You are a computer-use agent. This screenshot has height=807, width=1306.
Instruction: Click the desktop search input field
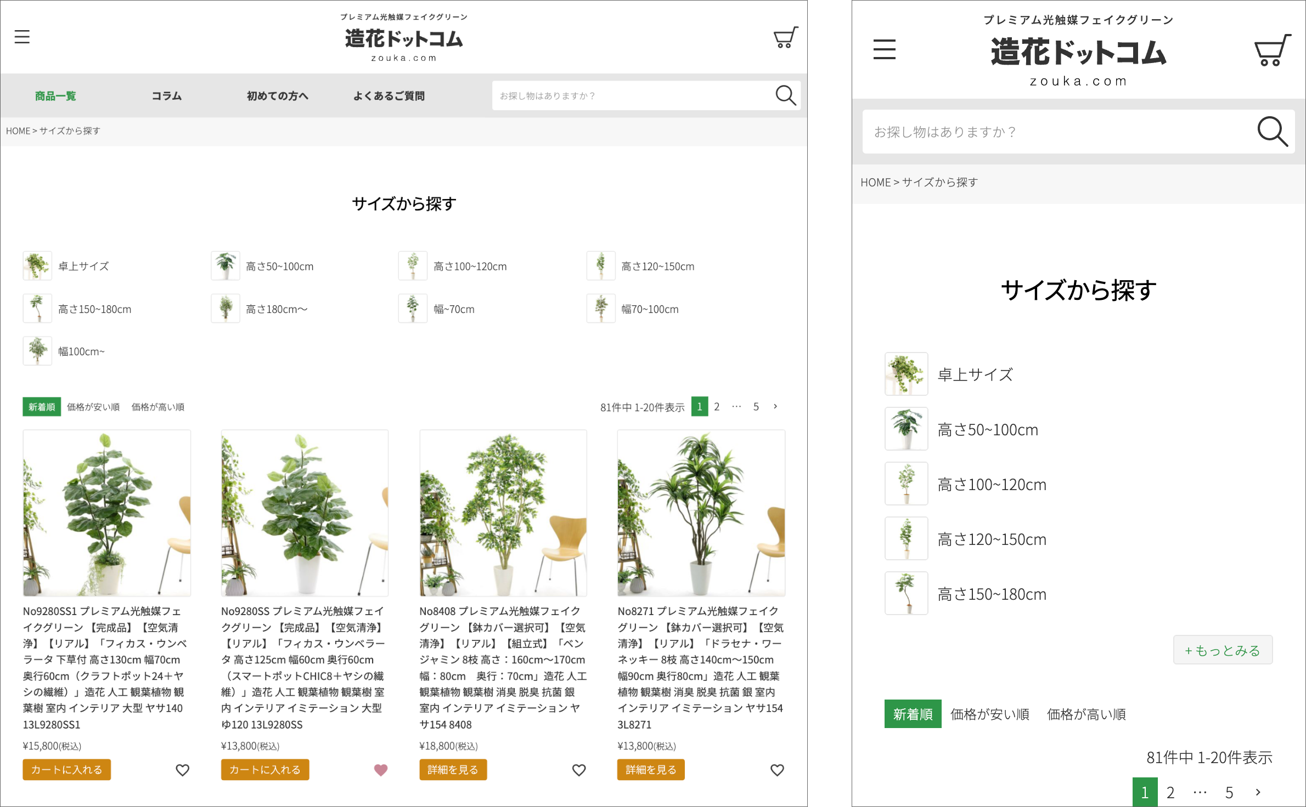pyautogui.click(x=631, y=96)
